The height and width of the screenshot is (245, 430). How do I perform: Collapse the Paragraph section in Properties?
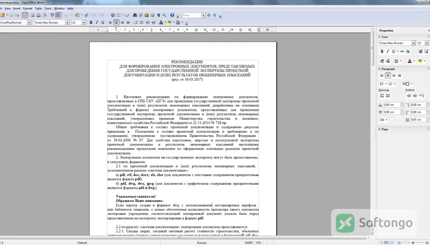tap(379, 69)
